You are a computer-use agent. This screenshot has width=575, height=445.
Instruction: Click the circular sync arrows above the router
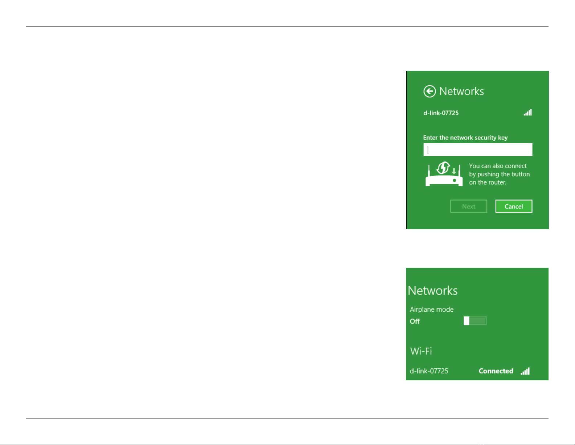click(x=443, y=168)
